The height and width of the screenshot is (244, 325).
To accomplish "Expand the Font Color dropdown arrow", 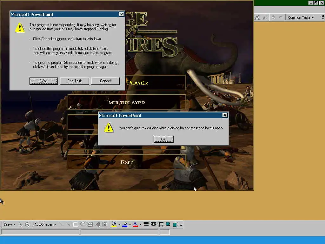I will point(141,224).
